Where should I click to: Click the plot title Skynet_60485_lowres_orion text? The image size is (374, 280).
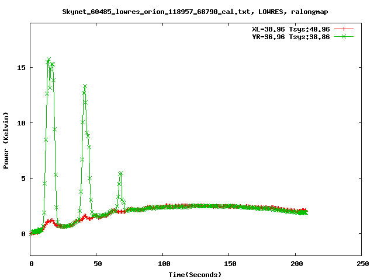(x=195, y=12)
